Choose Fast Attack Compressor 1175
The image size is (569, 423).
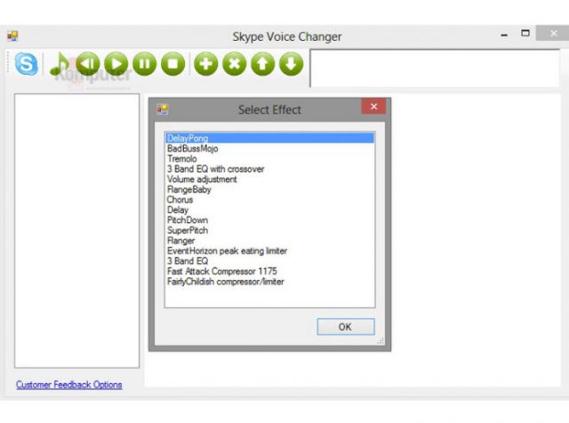tap(269, 271)
